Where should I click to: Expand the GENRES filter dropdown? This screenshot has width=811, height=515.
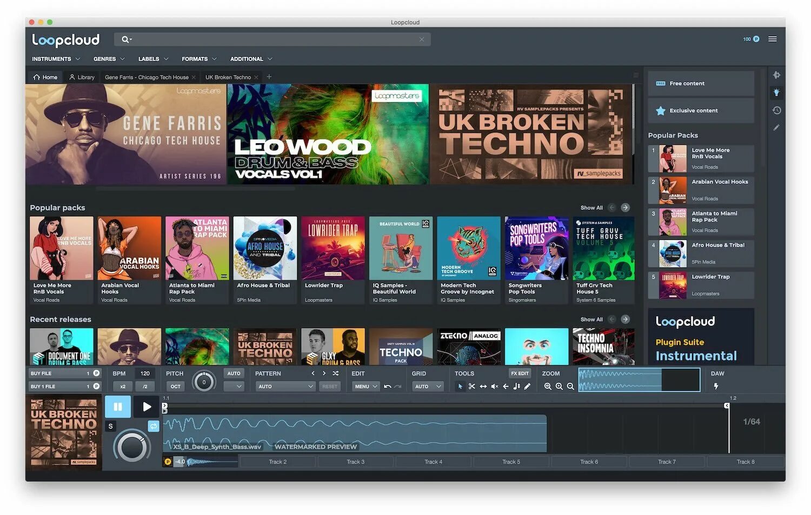pos(109,59)
